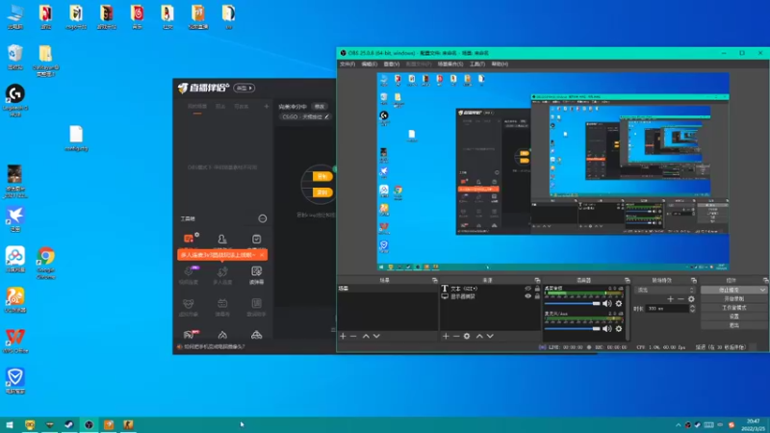Move scene down in OBS Scenes panel
This screenshot has width=770, height=433.
[376, 336]
